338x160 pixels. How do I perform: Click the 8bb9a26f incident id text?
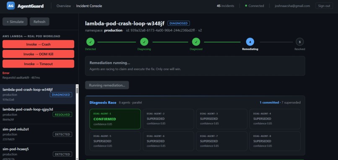tap(8, 119)
